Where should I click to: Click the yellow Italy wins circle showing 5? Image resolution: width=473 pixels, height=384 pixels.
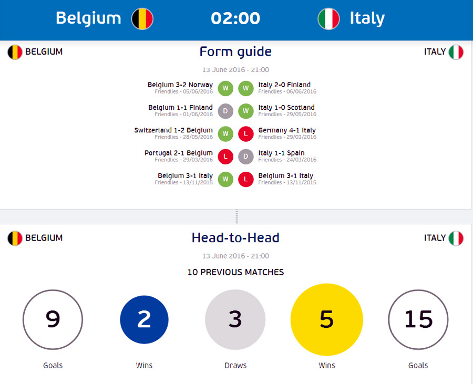point(326,319)
